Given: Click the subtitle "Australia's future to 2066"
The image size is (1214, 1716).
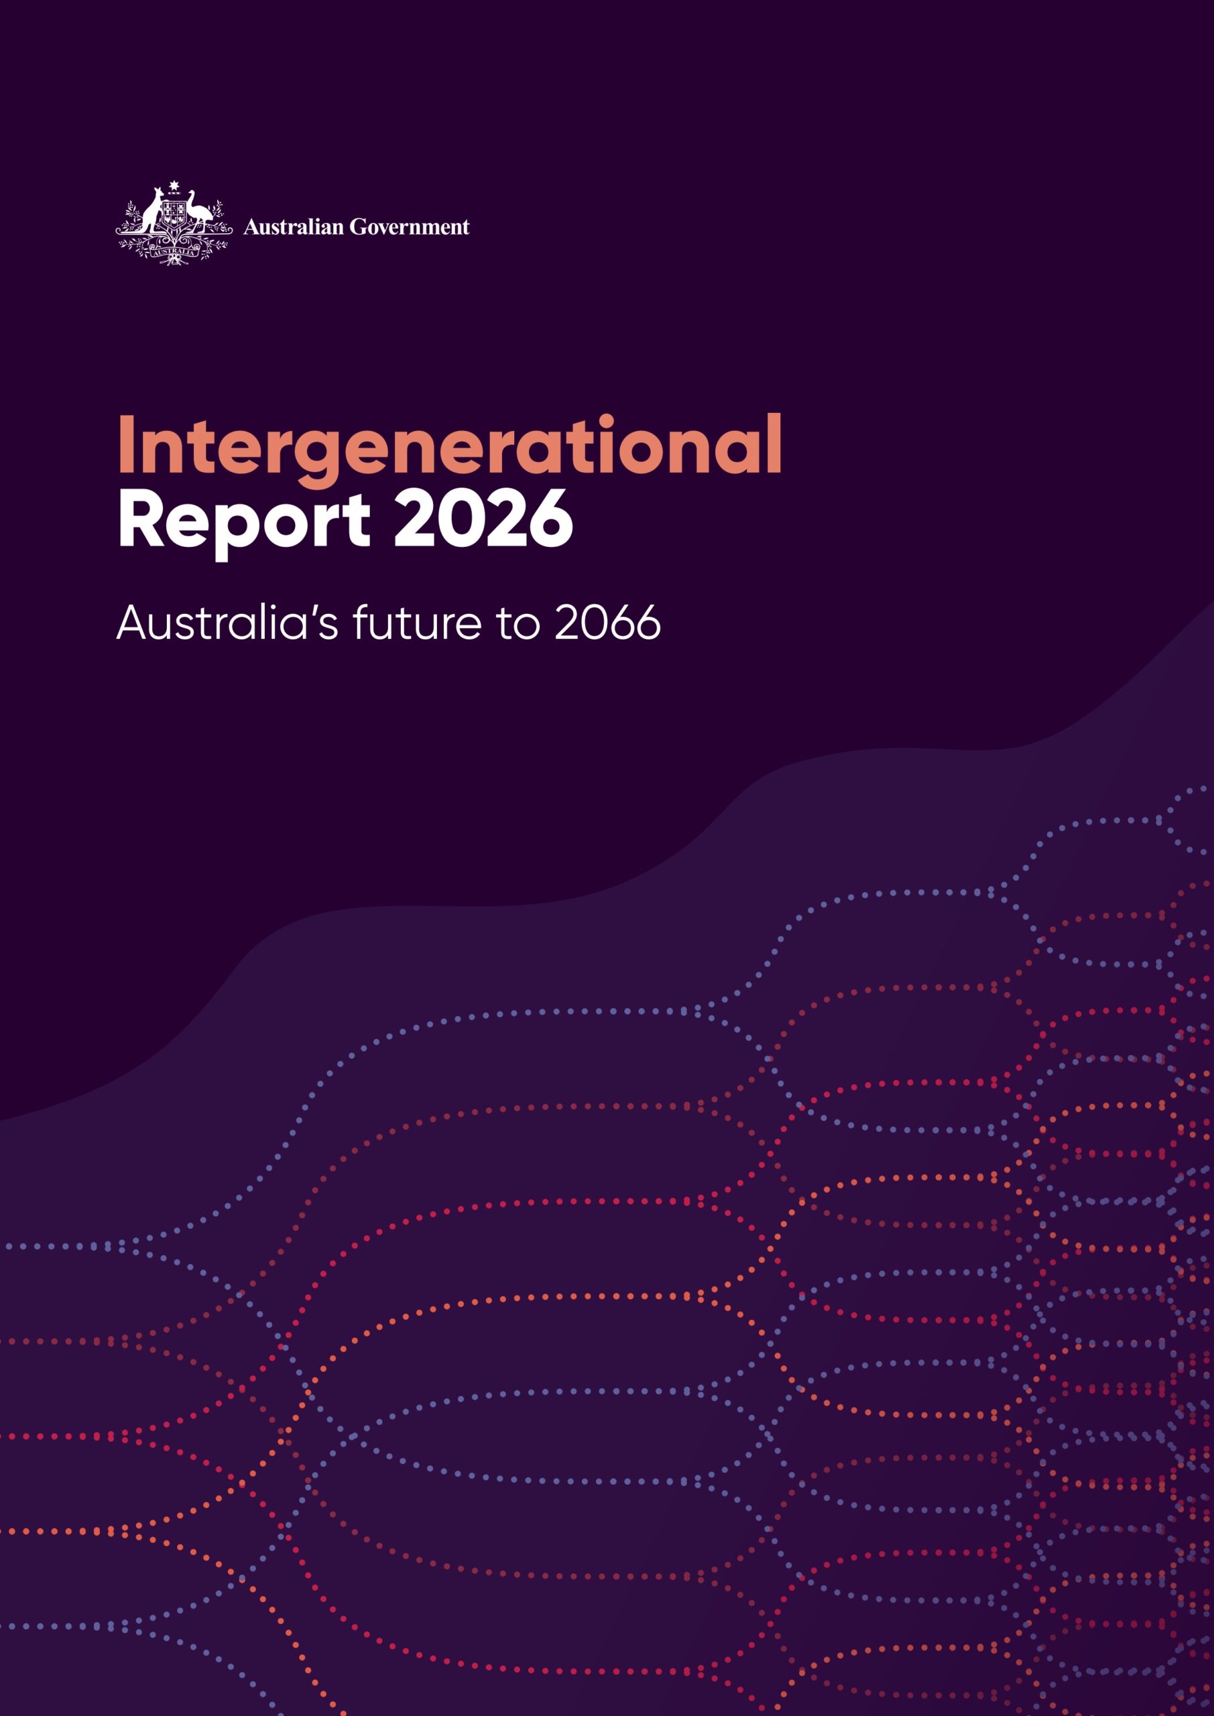Looking at the screenshot, I should tap(389, 622).
